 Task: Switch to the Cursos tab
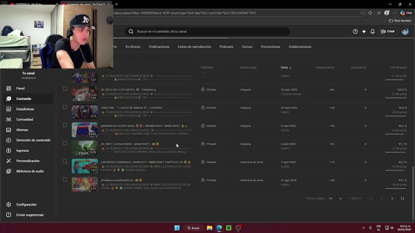pyautogui.click(x=247, y=47)
